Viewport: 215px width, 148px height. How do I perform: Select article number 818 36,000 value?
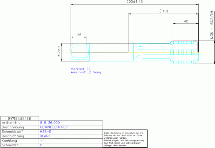pyautogui.click(x=50, y=123)
